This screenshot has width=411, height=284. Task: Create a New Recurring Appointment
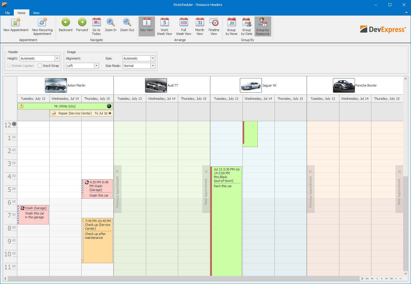42,26
